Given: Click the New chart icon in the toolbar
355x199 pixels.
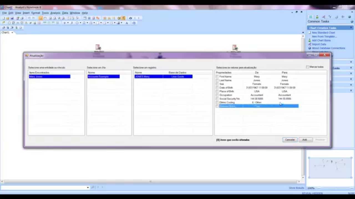Looking at the screenshot, I should [4, 18].
